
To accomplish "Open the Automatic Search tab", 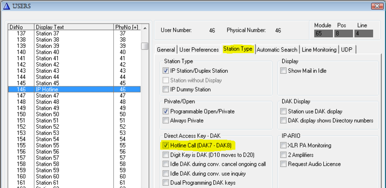I will point(277,50).
